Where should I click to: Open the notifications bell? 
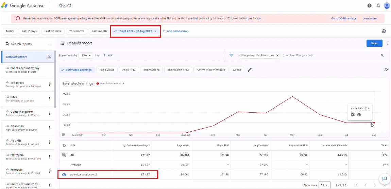tap(378, 5)
